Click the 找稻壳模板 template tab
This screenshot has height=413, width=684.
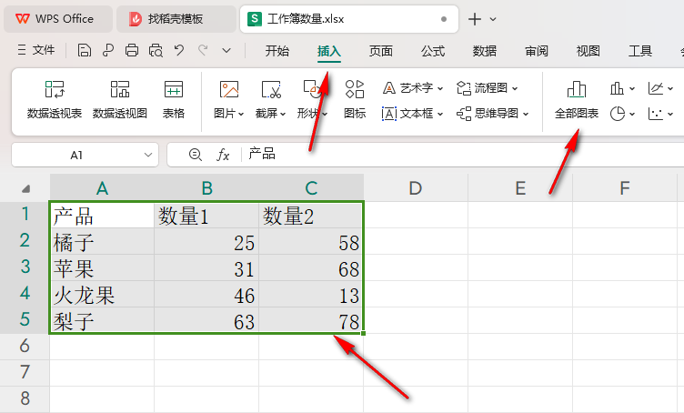[176, 18]
